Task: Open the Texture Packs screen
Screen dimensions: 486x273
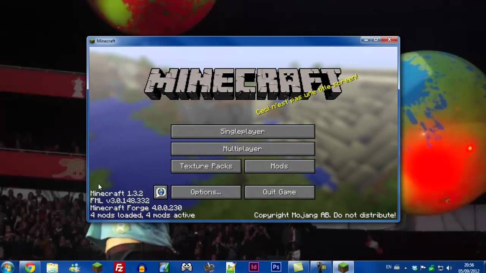Action: click(206, 166)
